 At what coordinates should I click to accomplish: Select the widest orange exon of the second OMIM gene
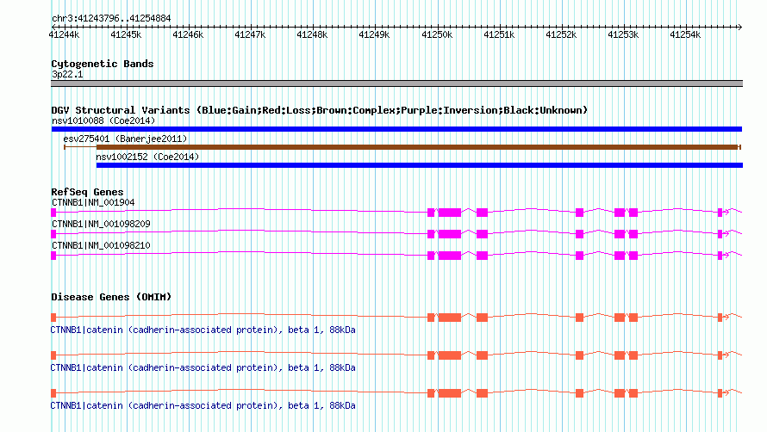pos(450,355)
